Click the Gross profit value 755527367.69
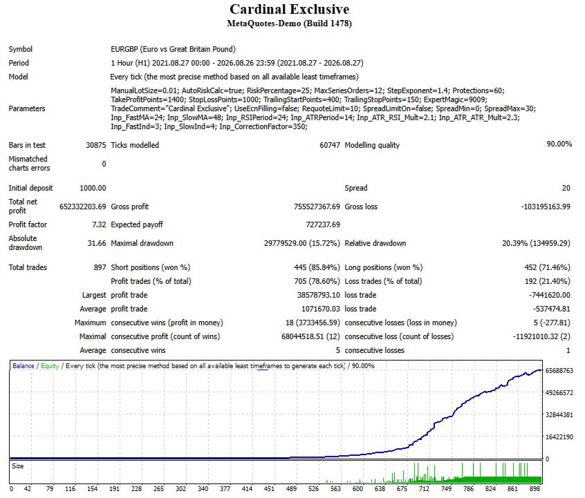 click(x=317, y=207)
